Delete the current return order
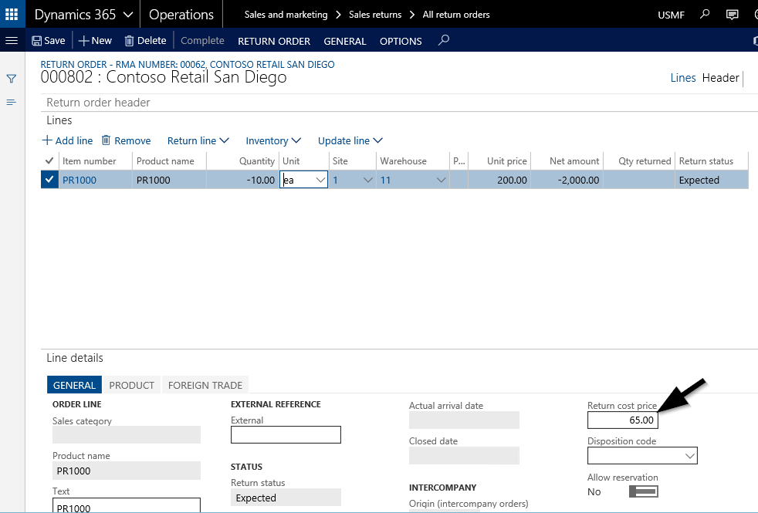758x513 pixels. click(x=145, y=41)
